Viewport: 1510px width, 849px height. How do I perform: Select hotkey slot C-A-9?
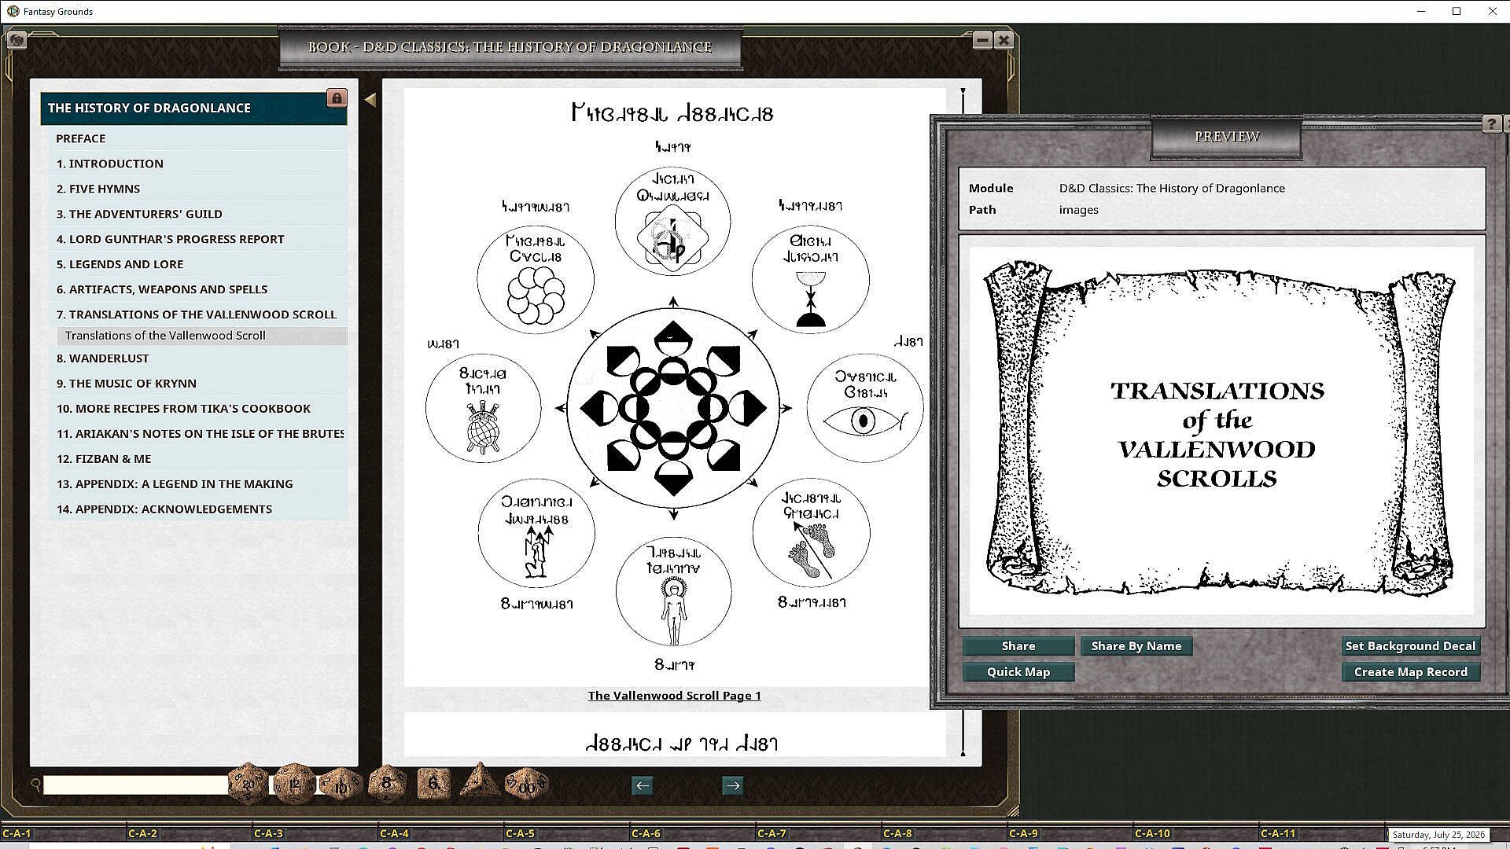click(x=1070, y=833)
